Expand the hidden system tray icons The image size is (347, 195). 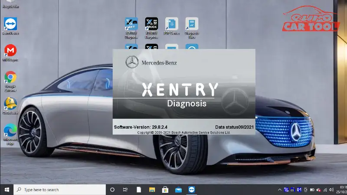point(279,190)
